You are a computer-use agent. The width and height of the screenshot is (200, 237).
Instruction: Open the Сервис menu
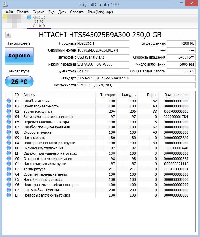[38, 12]
